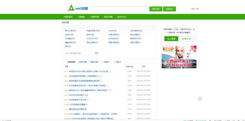Click the 我要提问 green button
The width and height of the screenshot is (245, 121).
(x=169, y=9)
